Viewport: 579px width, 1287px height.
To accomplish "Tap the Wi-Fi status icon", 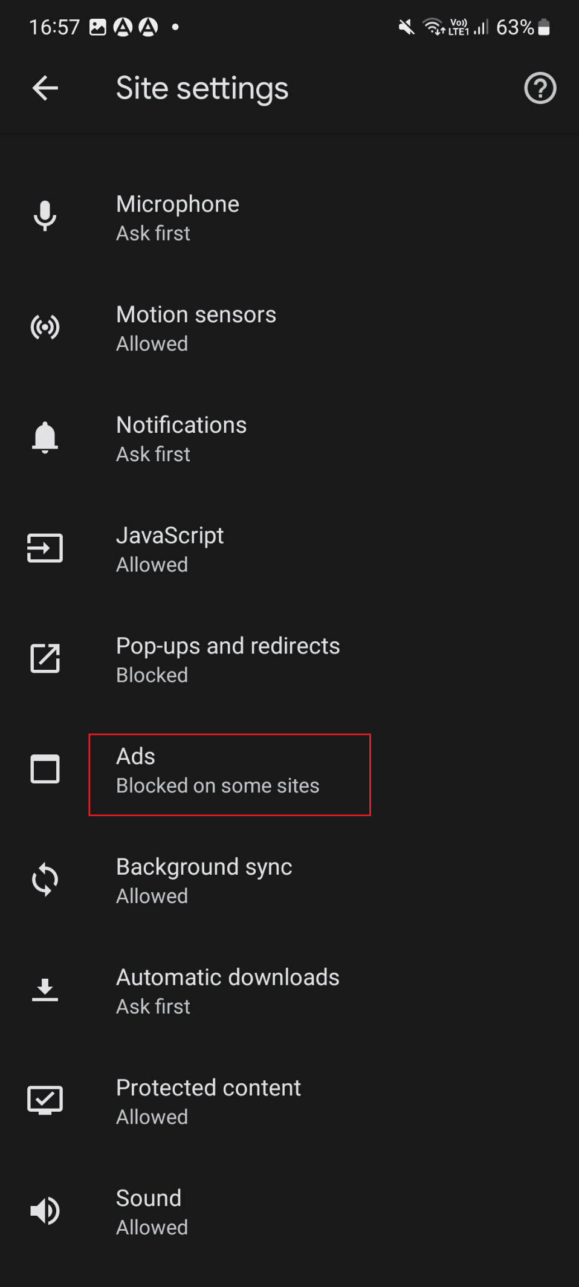I will 434,27.
